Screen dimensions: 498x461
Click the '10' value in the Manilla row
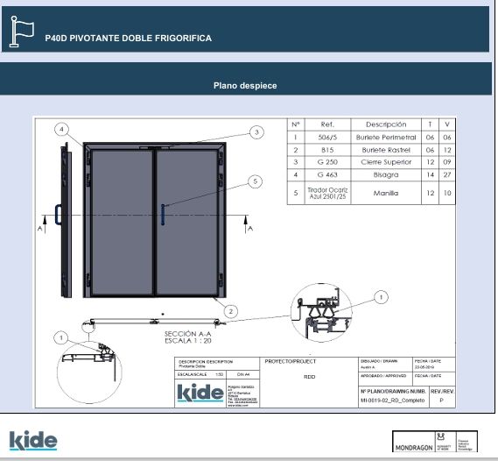447,193
